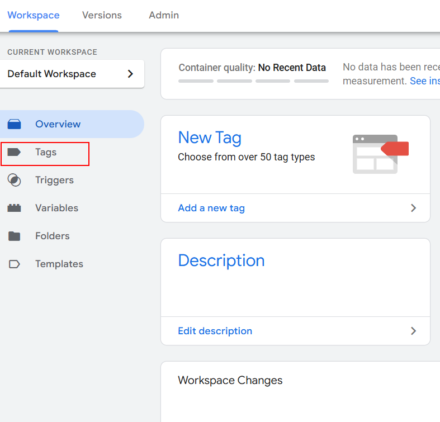Click the New Tag illustration graphic

click(x=380, y=154)
